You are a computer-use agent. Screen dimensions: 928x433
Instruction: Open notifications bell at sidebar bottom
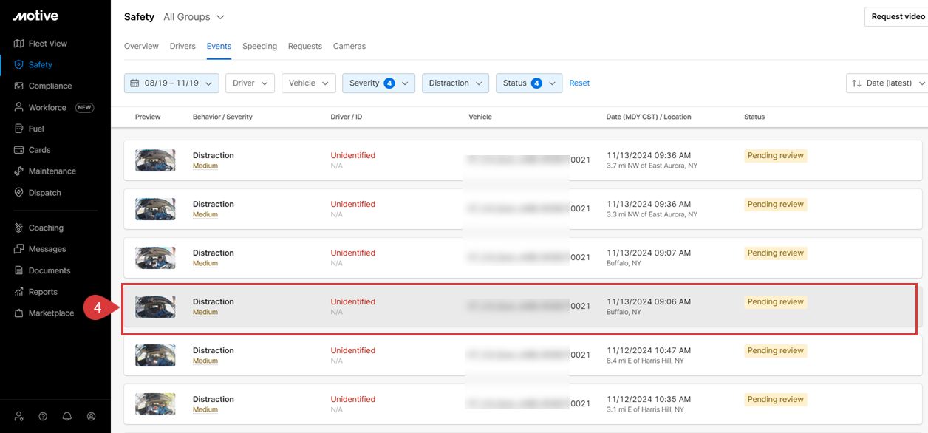67,416
